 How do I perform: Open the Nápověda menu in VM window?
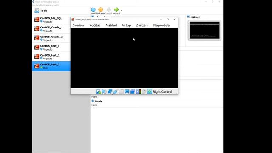click(x=161, y=25)
